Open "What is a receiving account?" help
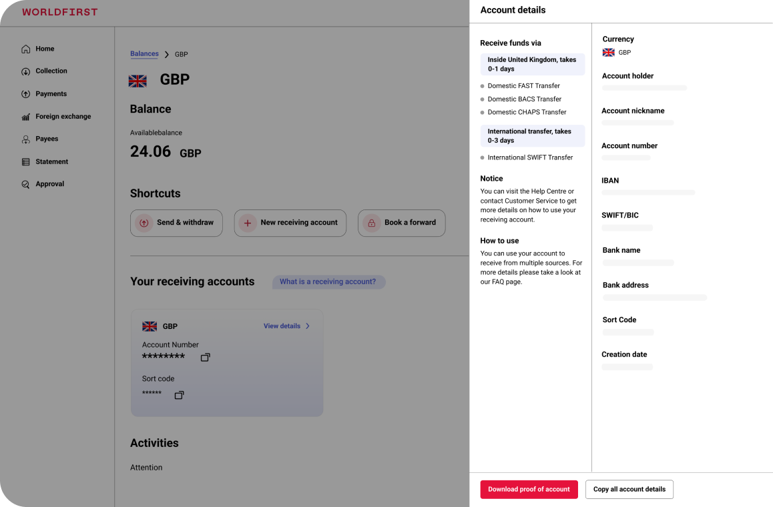The height and width of the screenshot is (507, 773). (x=328, y=282)
